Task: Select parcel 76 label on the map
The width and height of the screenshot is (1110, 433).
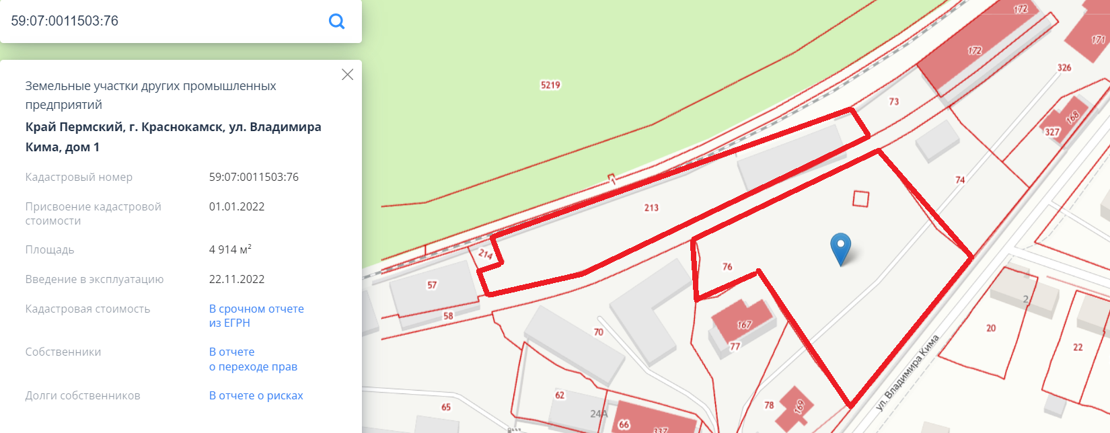Action: [727, 267]
